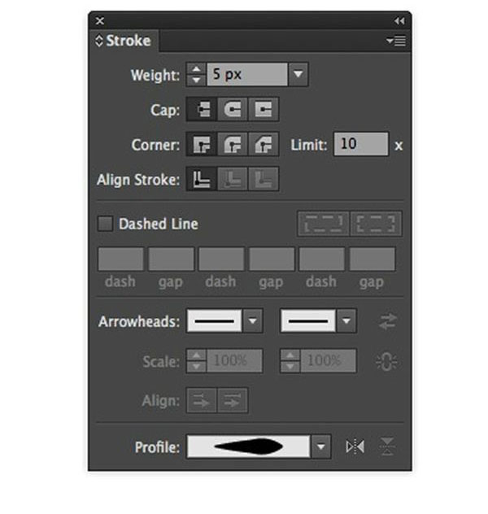
Task: Click the miter Limit input field
Action: [360, 145]
